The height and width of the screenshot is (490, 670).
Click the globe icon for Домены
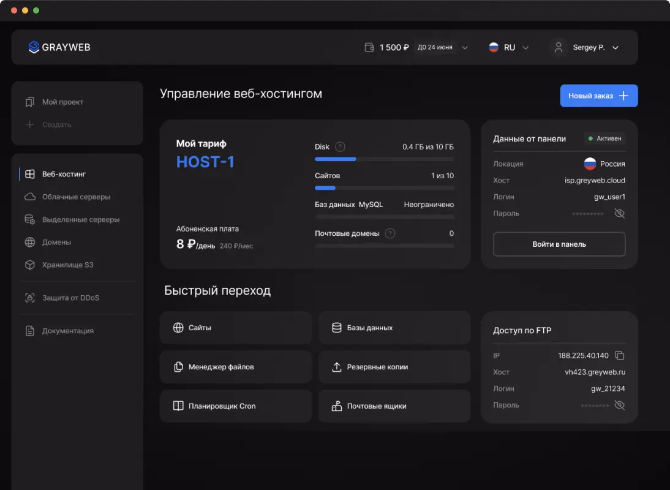point(30,242)
